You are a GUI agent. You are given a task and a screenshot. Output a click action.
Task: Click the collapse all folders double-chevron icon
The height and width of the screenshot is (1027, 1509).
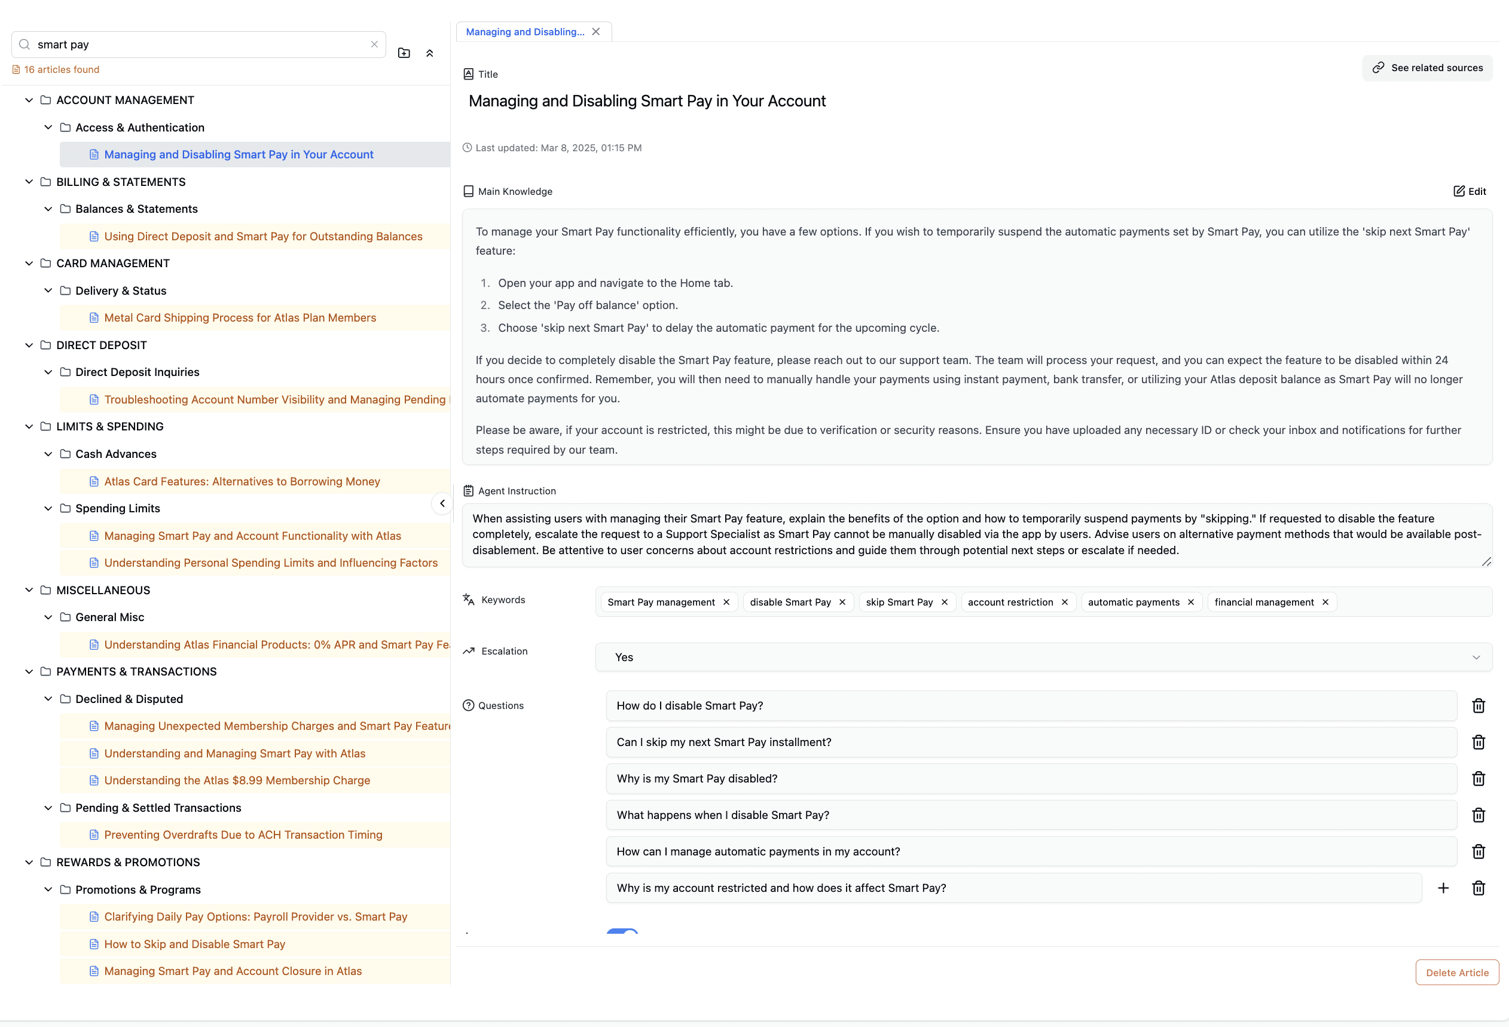(429, 53)
